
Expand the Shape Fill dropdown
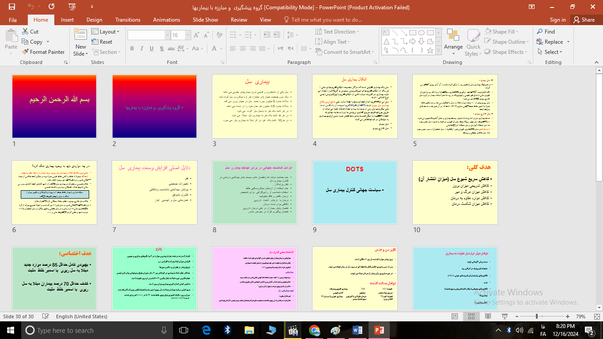click(517, 32)
